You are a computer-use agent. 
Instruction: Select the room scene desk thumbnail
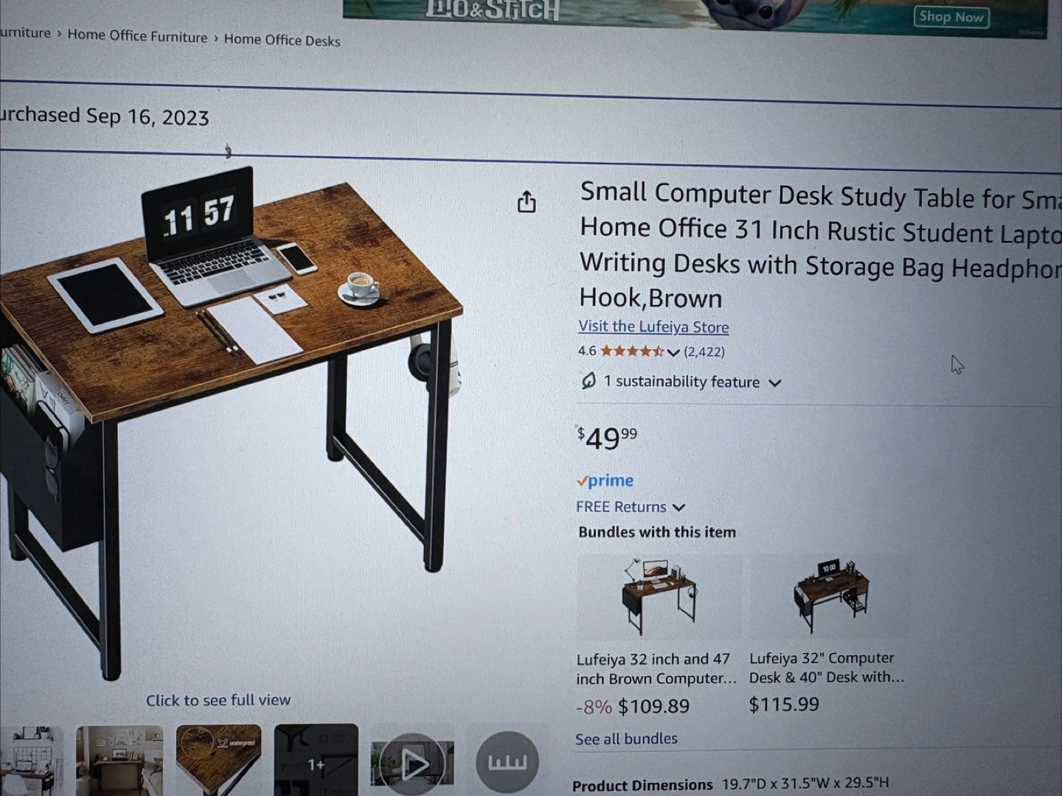pyautogui.click(x=119, y=761)
